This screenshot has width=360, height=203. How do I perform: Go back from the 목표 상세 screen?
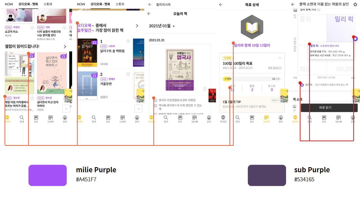(221, 5)
